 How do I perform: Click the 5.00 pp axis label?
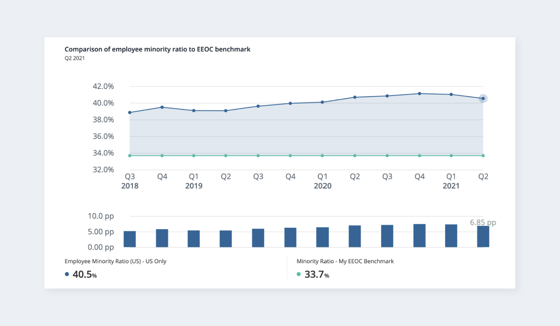pos(101,232)
